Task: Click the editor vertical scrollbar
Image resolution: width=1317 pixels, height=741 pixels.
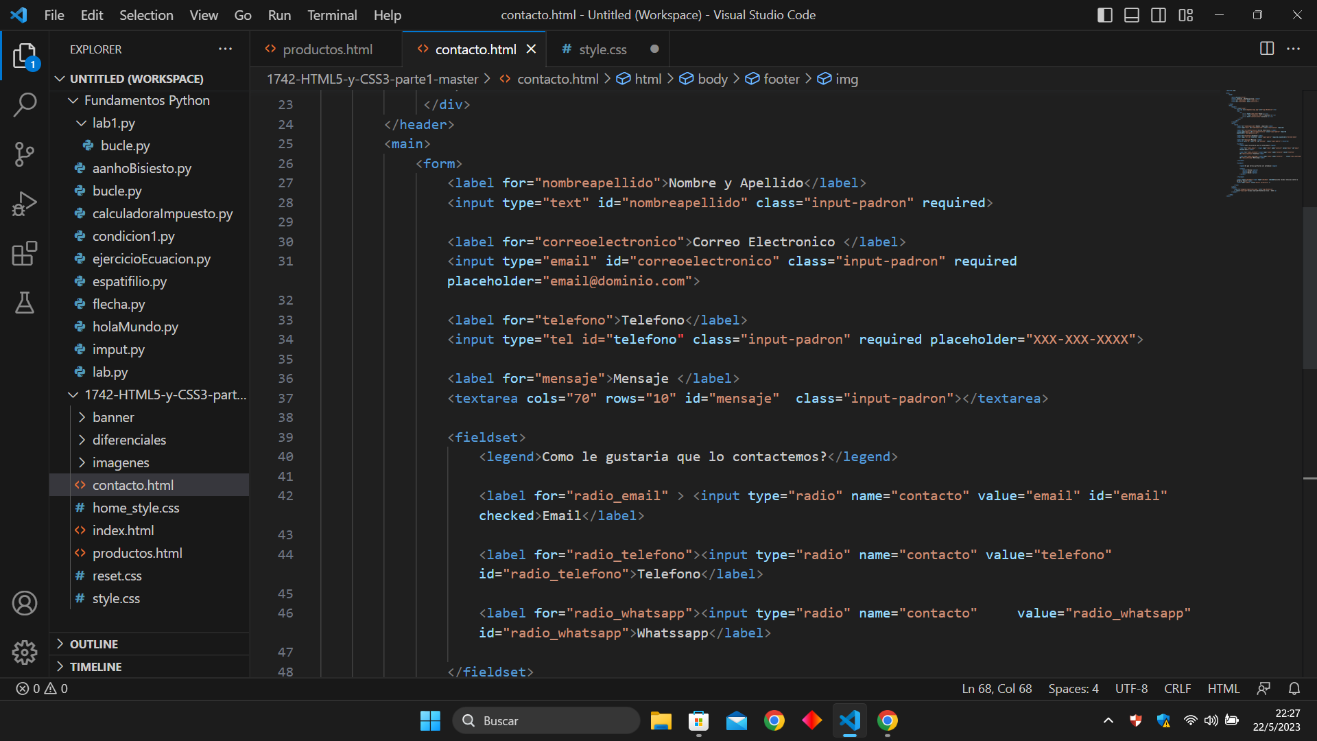Action: point(1309,288)
